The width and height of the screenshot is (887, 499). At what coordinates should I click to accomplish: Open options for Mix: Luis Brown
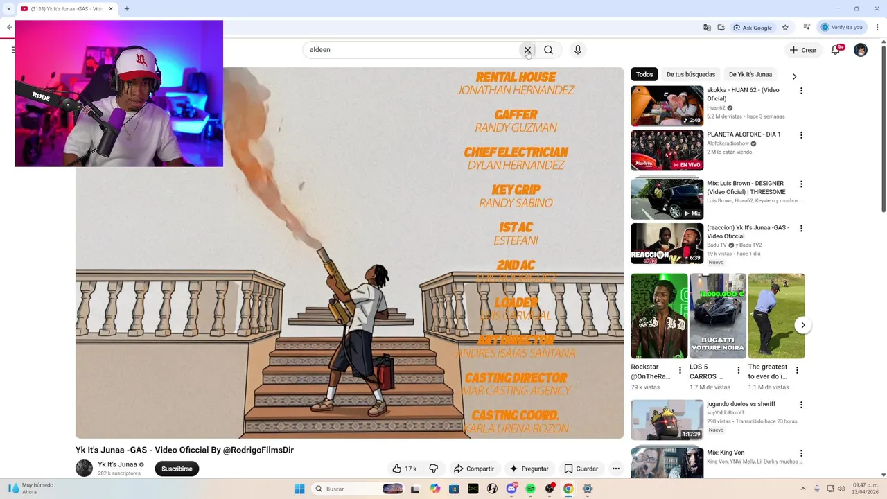pyautogui.click(x=801, y=184)
